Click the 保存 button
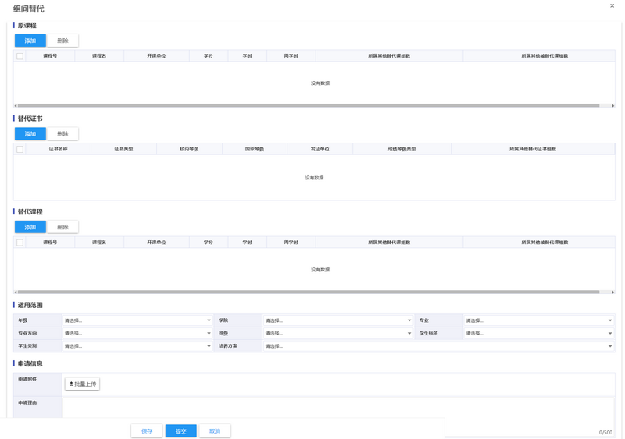625x439 pixels. tap(147, 431)
